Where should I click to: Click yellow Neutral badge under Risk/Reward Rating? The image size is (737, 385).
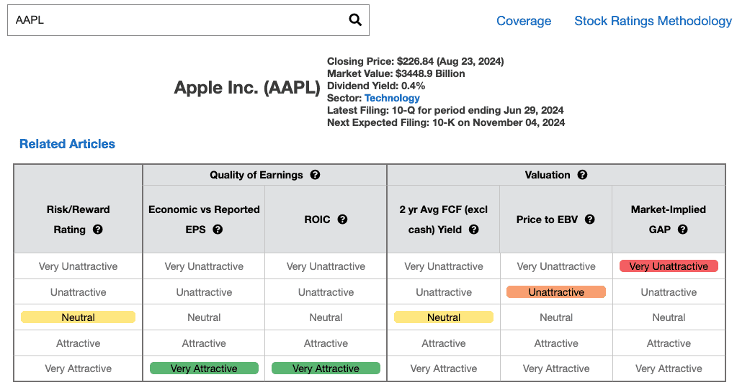coord(78,317)
